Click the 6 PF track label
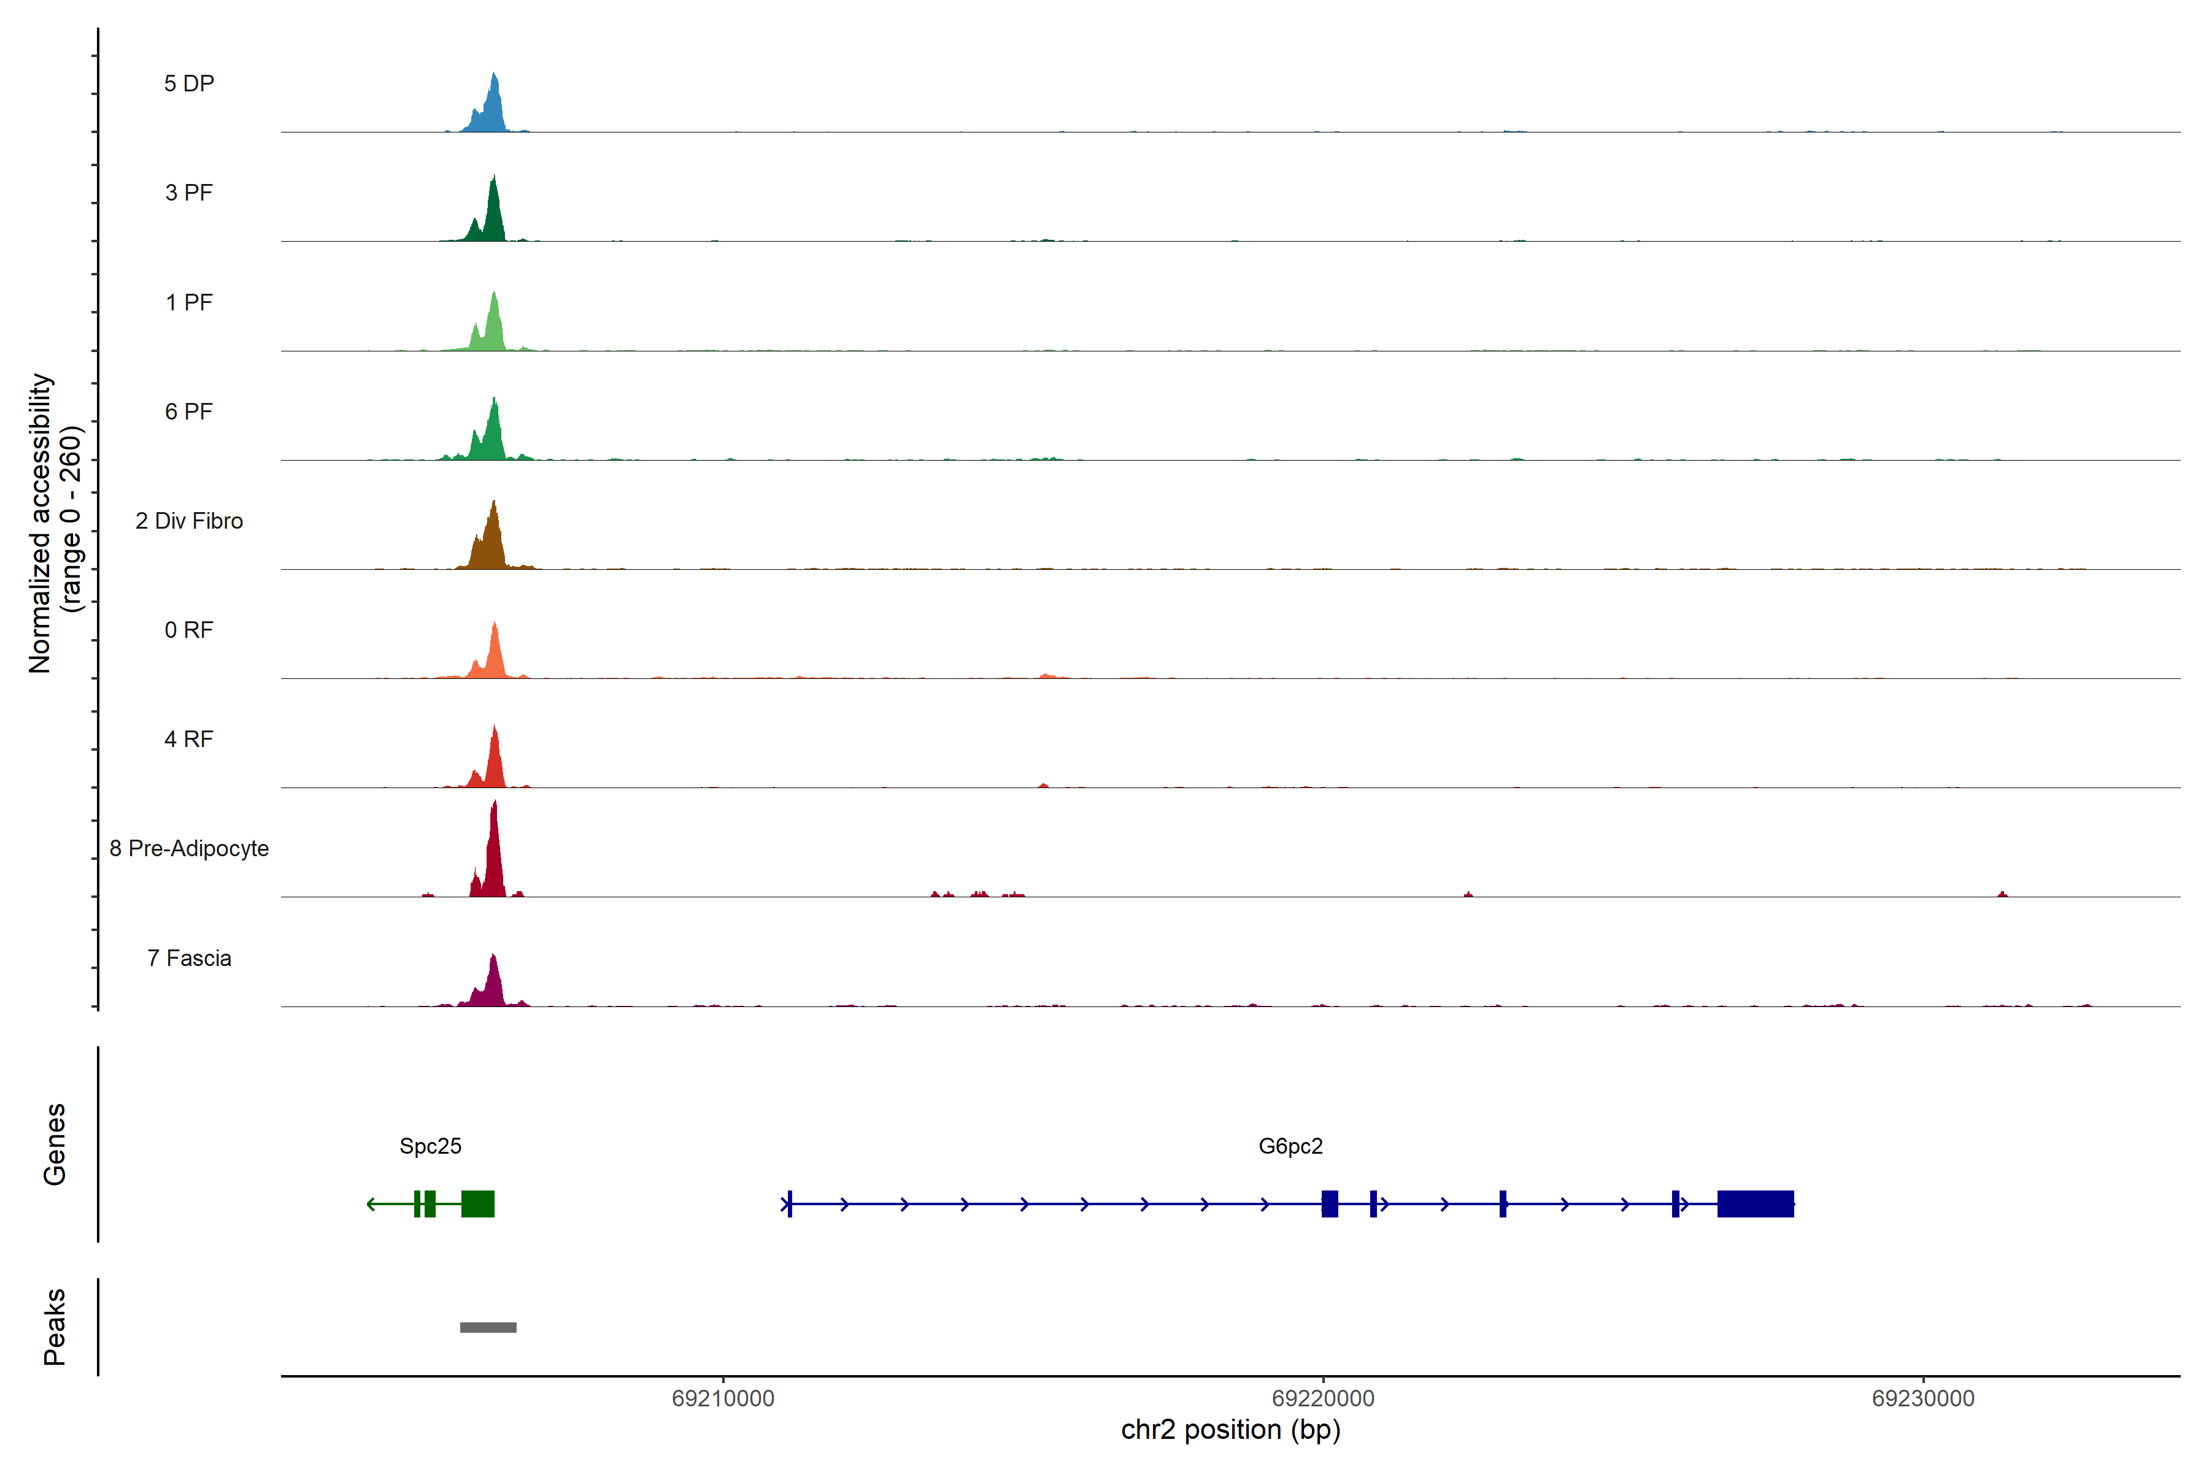Screen dimensions: 2209x1472 (x=189, y=411)
